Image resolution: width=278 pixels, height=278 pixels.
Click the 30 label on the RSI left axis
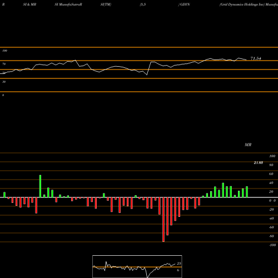click(x=4, y=82)
